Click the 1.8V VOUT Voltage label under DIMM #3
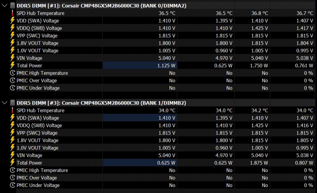 [x=37, y=140]
